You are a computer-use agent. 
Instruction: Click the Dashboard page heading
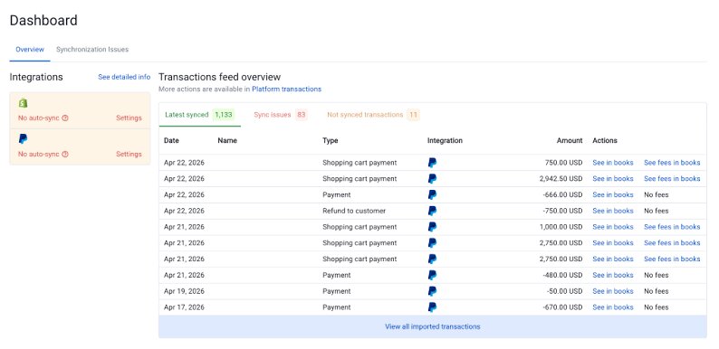click(x=43, y=21)
